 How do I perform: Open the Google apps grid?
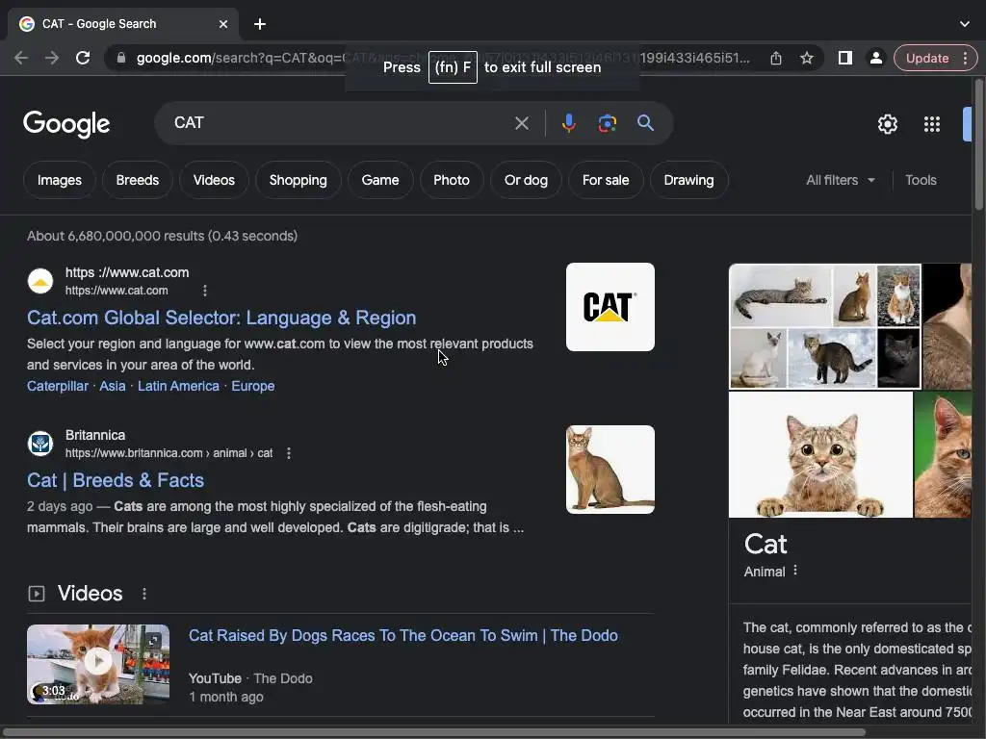pos(932,124)
